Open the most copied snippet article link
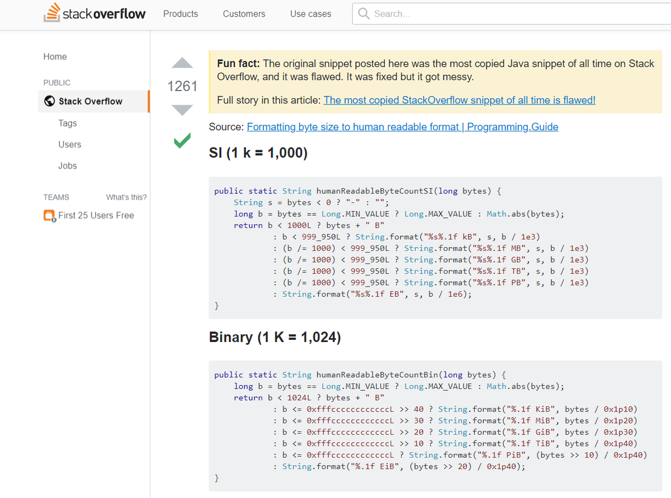This screenshot has height=498, width=671. (x=459, y=100)
